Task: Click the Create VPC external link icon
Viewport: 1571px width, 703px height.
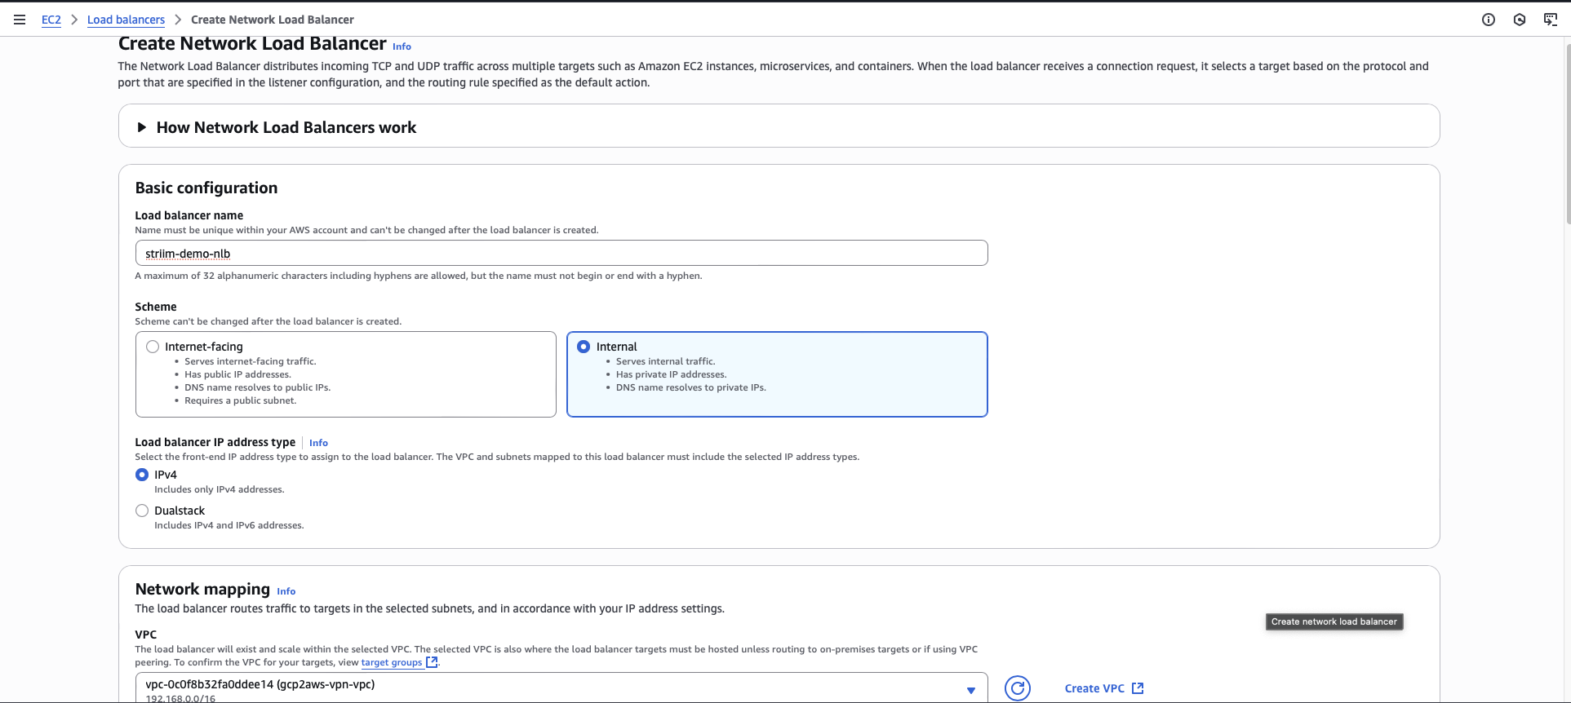Action: tap(1138, 688)
